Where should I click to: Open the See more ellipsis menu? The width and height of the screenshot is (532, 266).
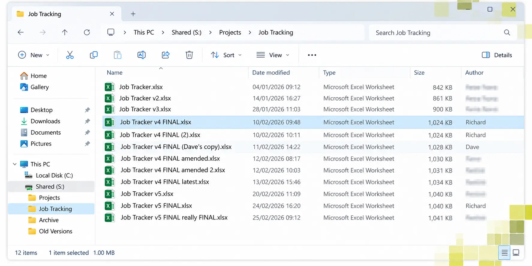(x=312, y=55)
